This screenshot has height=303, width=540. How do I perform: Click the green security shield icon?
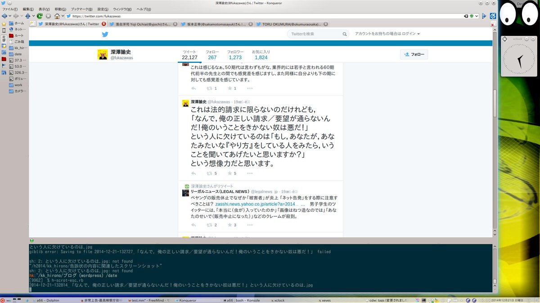[x=471, y=16]
